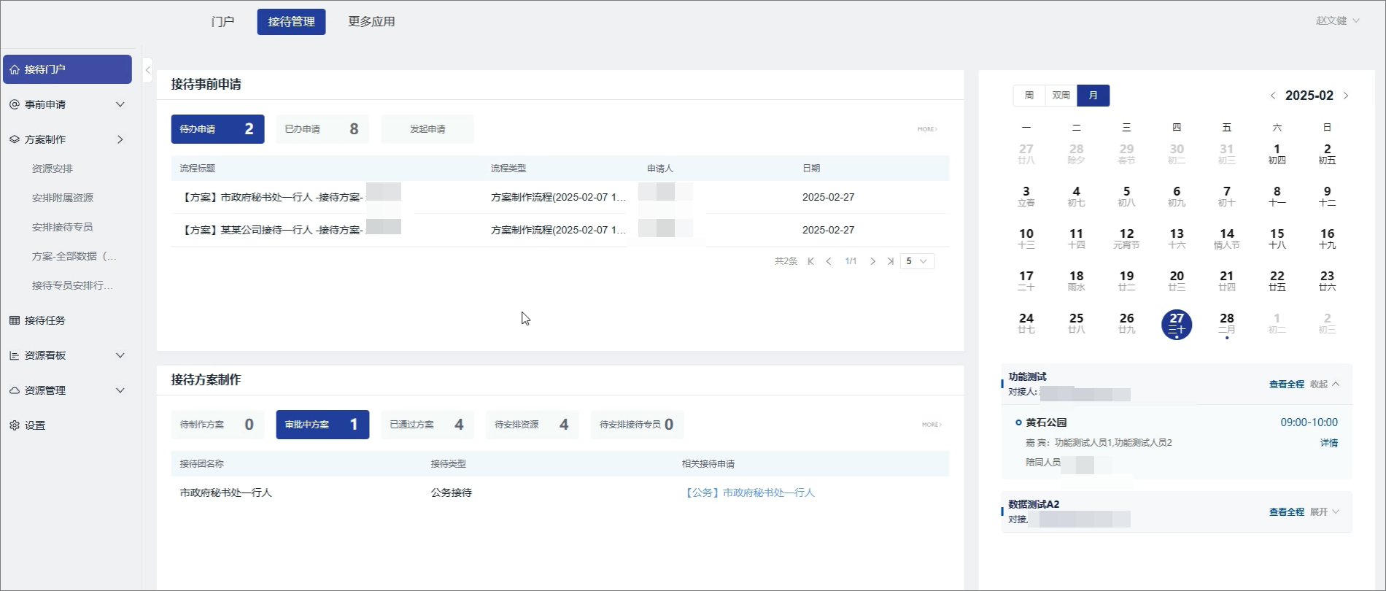Show the 已通过方案 tab
The image size is (1386, 591).
[427, 425]
